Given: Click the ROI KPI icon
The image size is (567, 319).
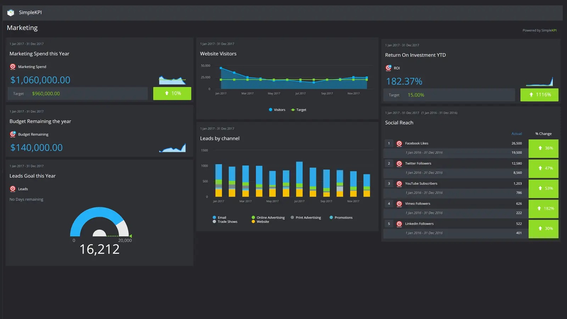Looking at the screenshot, I should [x=388, y=68].
